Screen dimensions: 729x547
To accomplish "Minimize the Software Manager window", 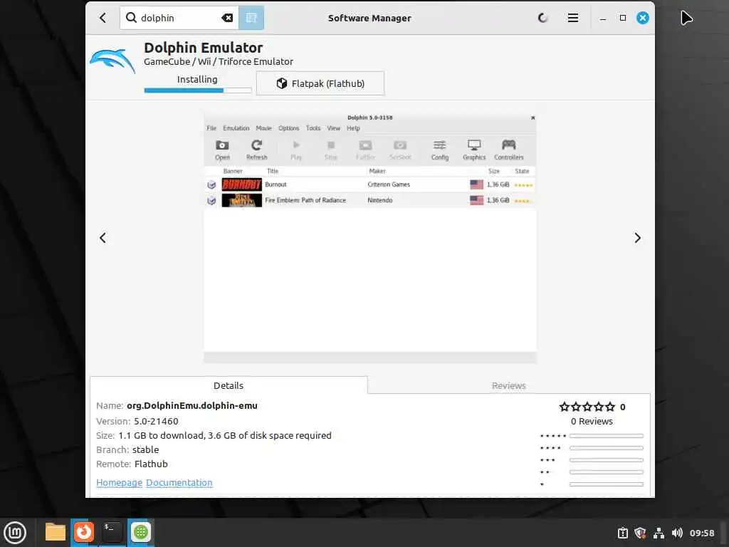I will [x=602, y=18].
